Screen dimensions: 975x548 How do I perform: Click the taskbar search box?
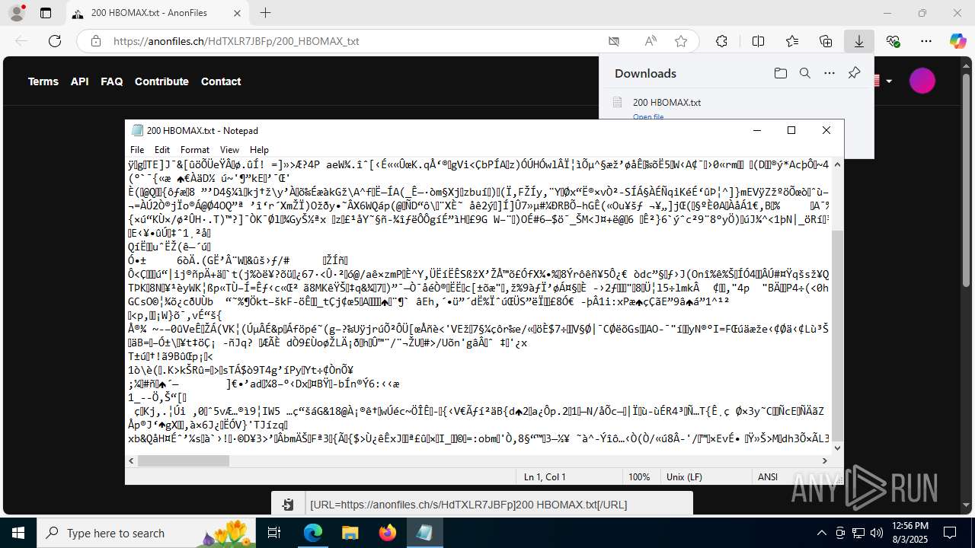tap(146, 533)
